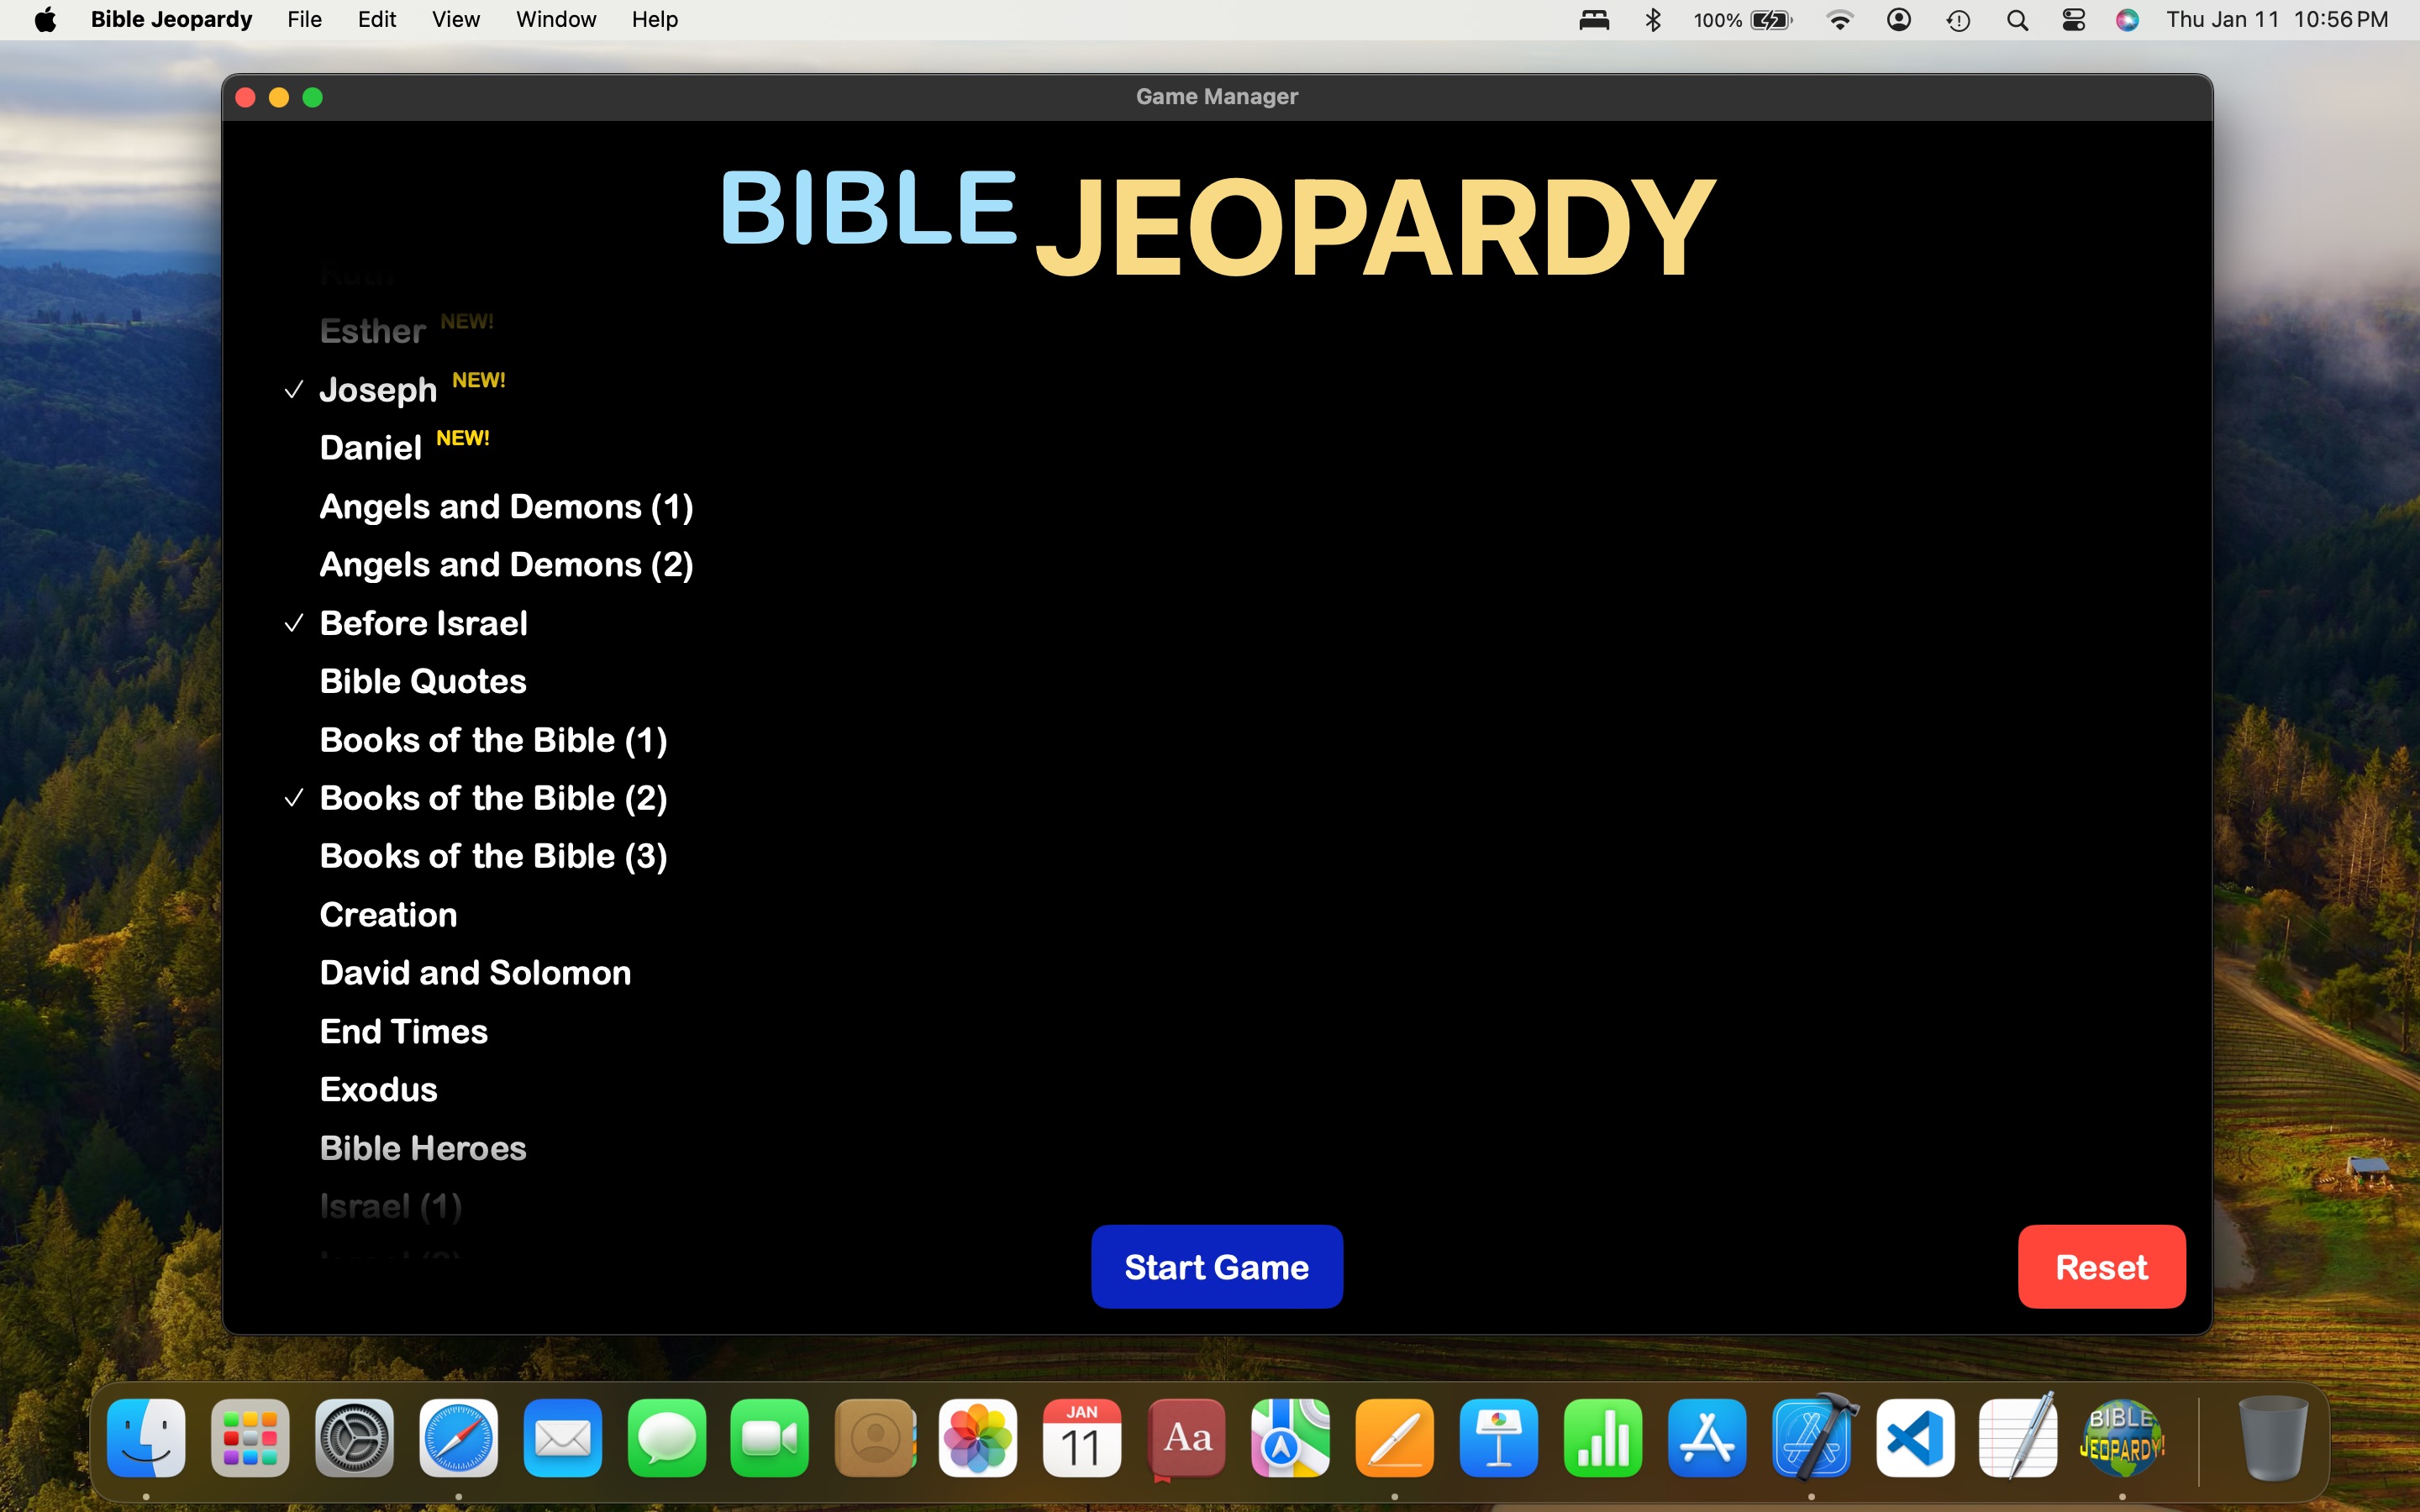This screenshot has height=1512, width=2420.
Task: Open the Photos app icon
Action: point(978,1437)
